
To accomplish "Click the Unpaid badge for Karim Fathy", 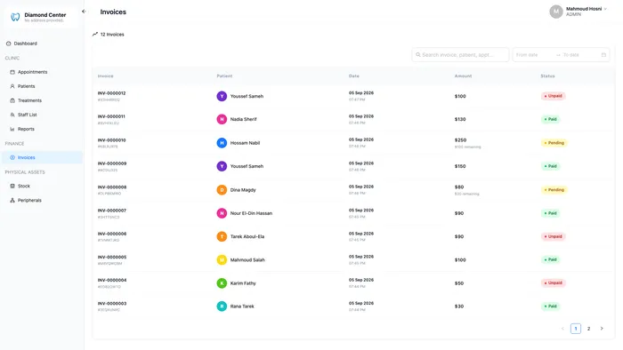I will 553,283.
